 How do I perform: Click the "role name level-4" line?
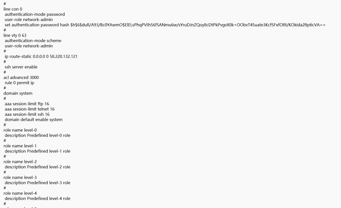[x=20, y=193]
